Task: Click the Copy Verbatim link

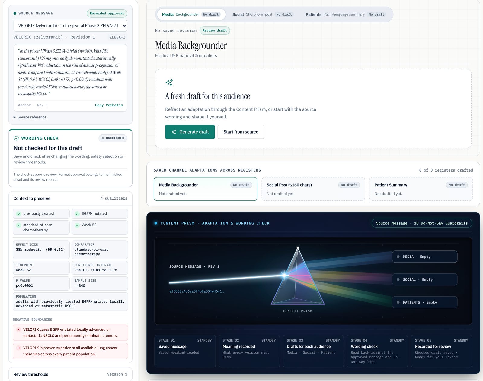Action: point(109,105)
